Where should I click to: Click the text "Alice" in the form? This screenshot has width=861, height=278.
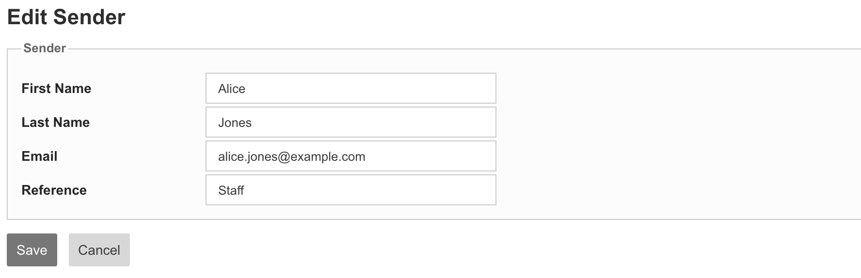tap(232, 89)
